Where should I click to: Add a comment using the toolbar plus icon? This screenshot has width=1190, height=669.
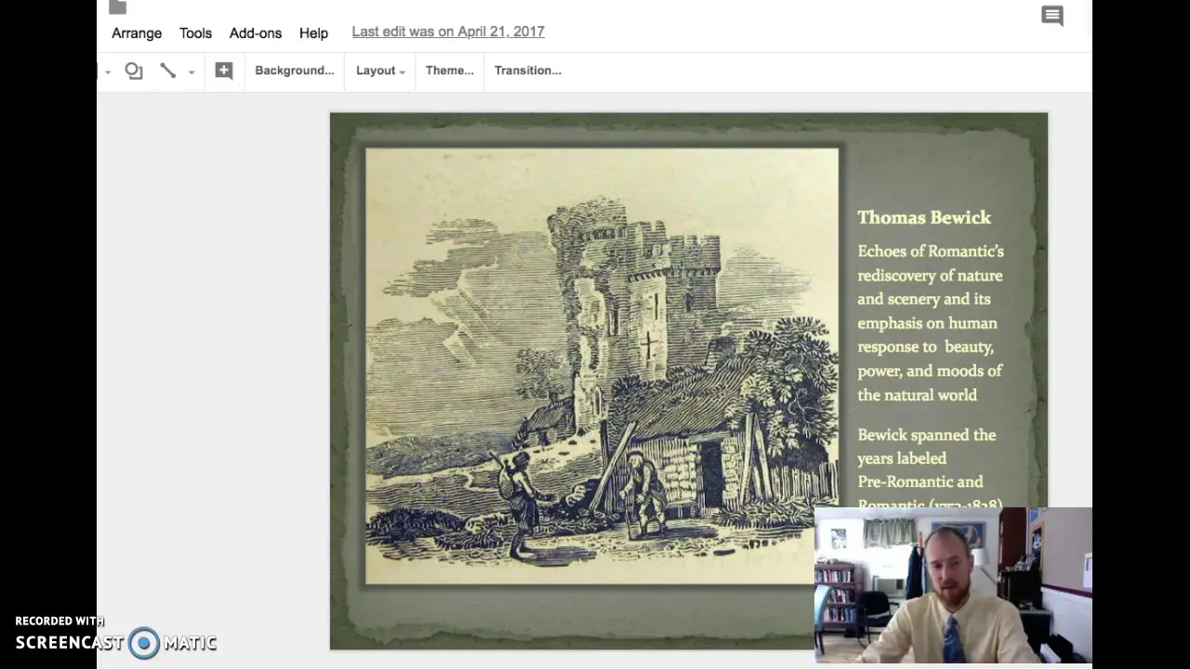pyautogui.click(x=224, y=71)
